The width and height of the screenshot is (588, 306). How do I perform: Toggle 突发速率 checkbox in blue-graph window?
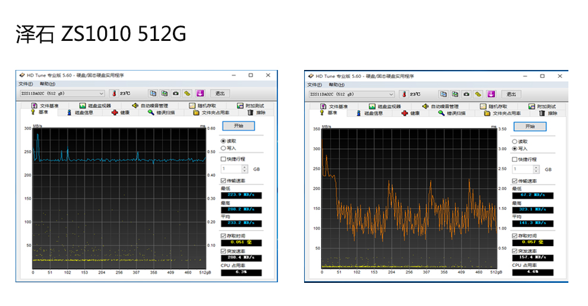coord(223,251)
